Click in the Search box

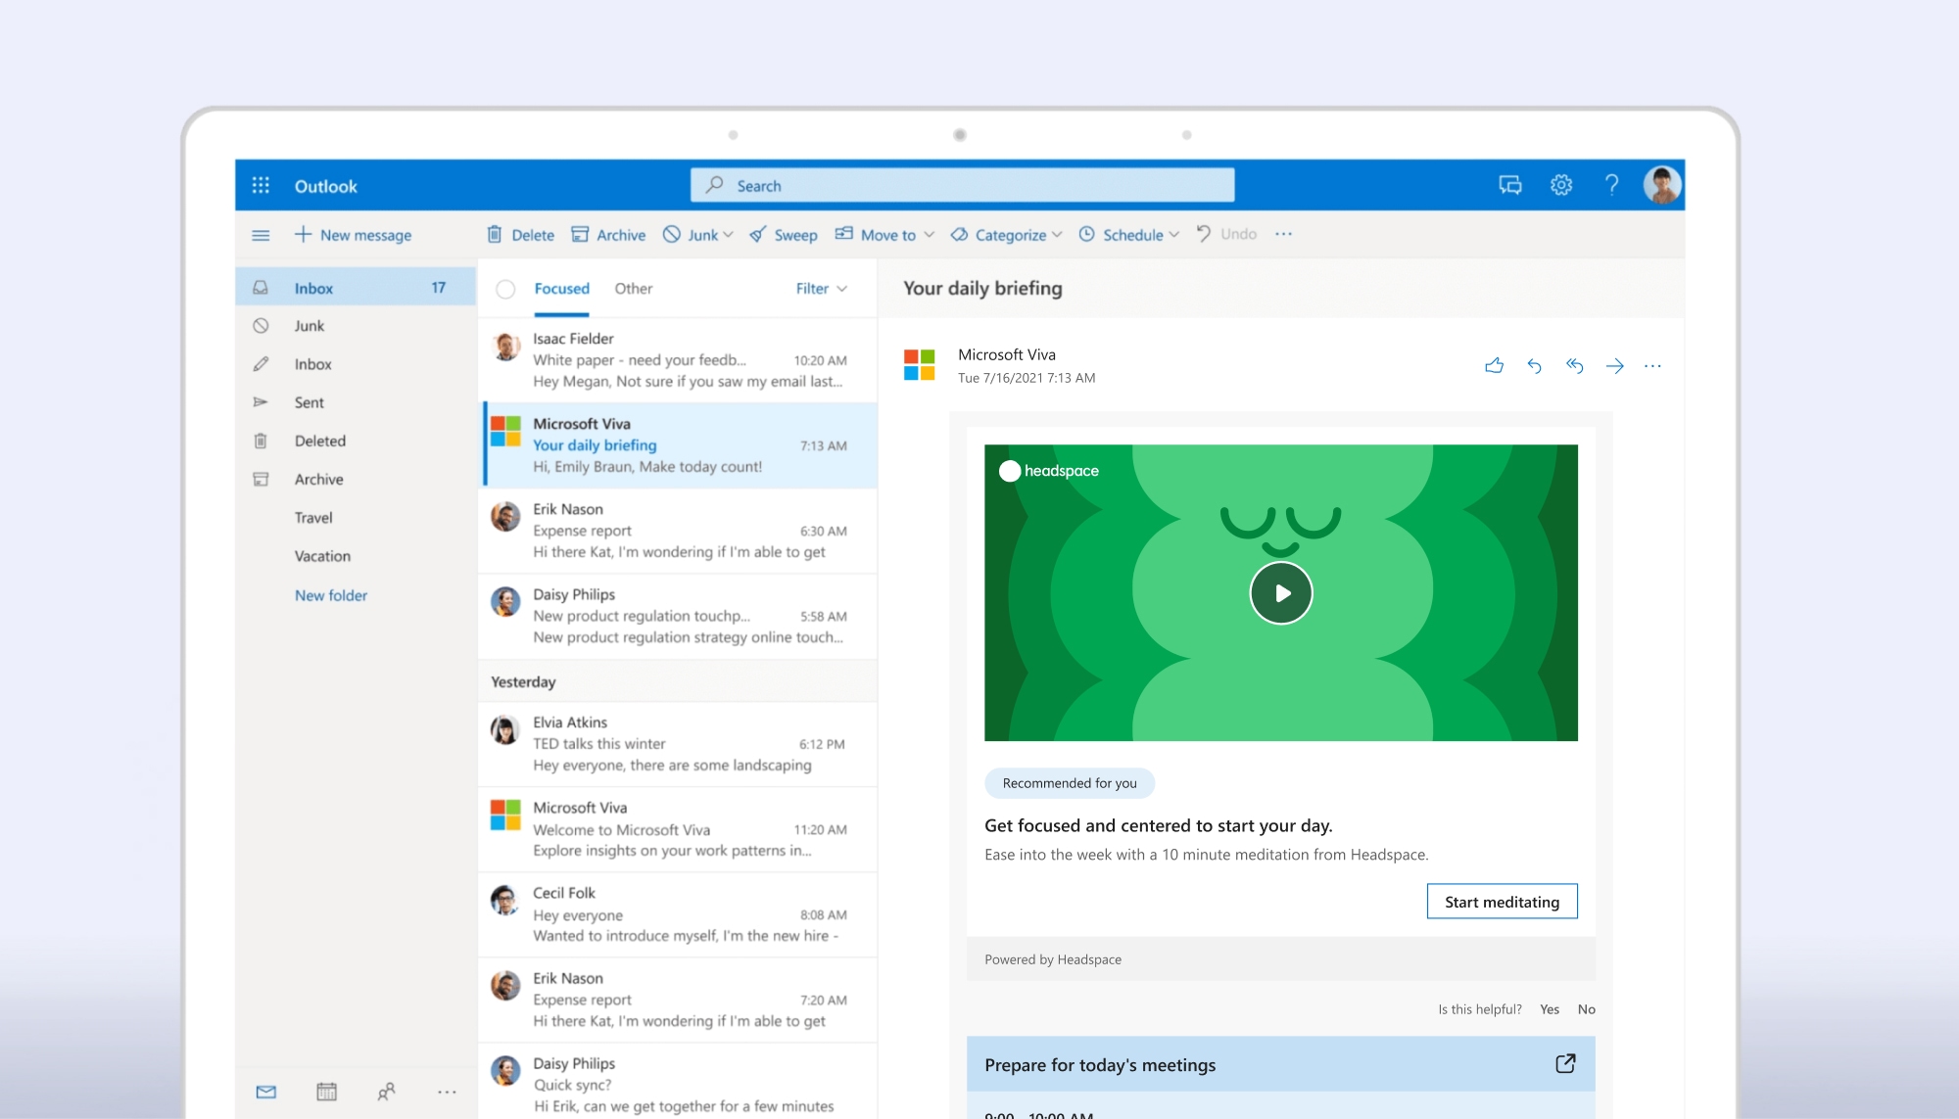click(x=962, y=185)
